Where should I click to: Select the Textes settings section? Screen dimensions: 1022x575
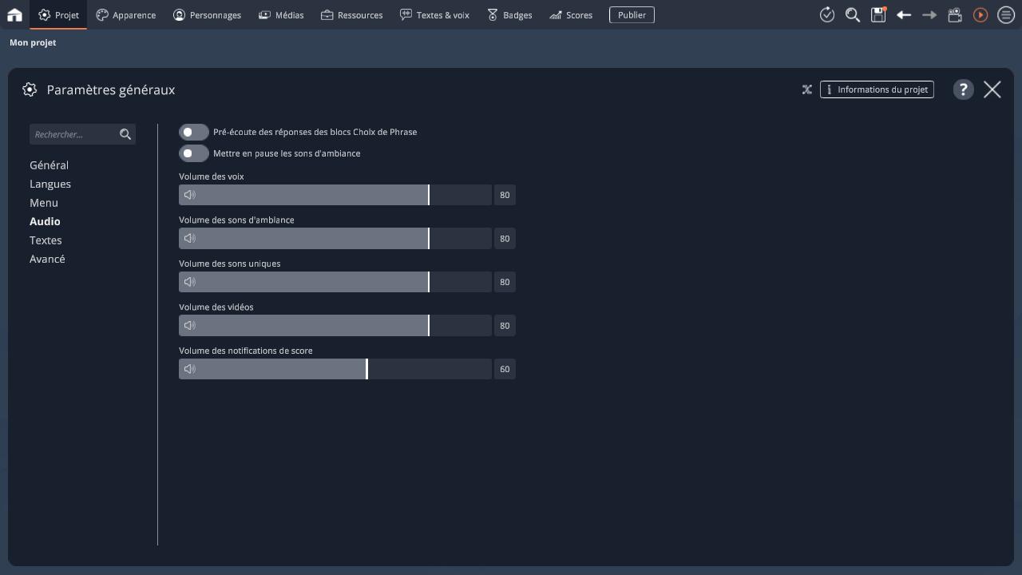46,240
